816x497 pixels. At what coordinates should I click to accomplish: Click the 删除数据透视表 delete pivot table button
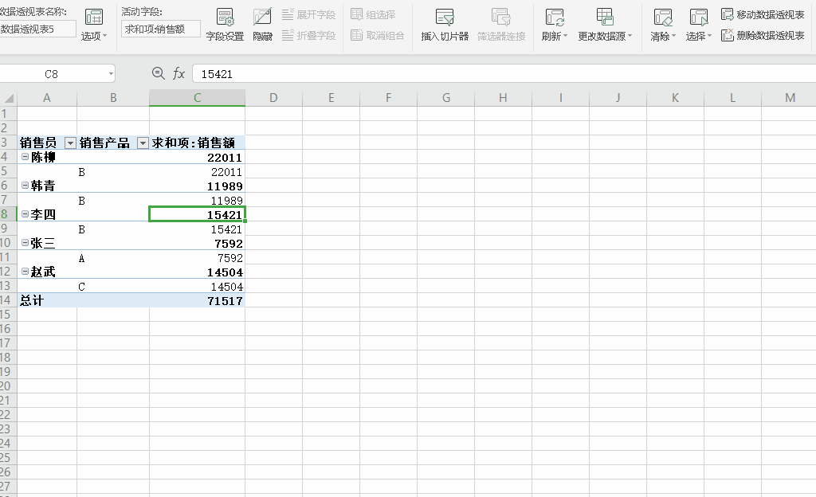coord(763,36)
